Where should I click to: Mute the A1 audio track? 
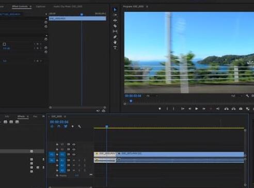[x=74, y=160]
